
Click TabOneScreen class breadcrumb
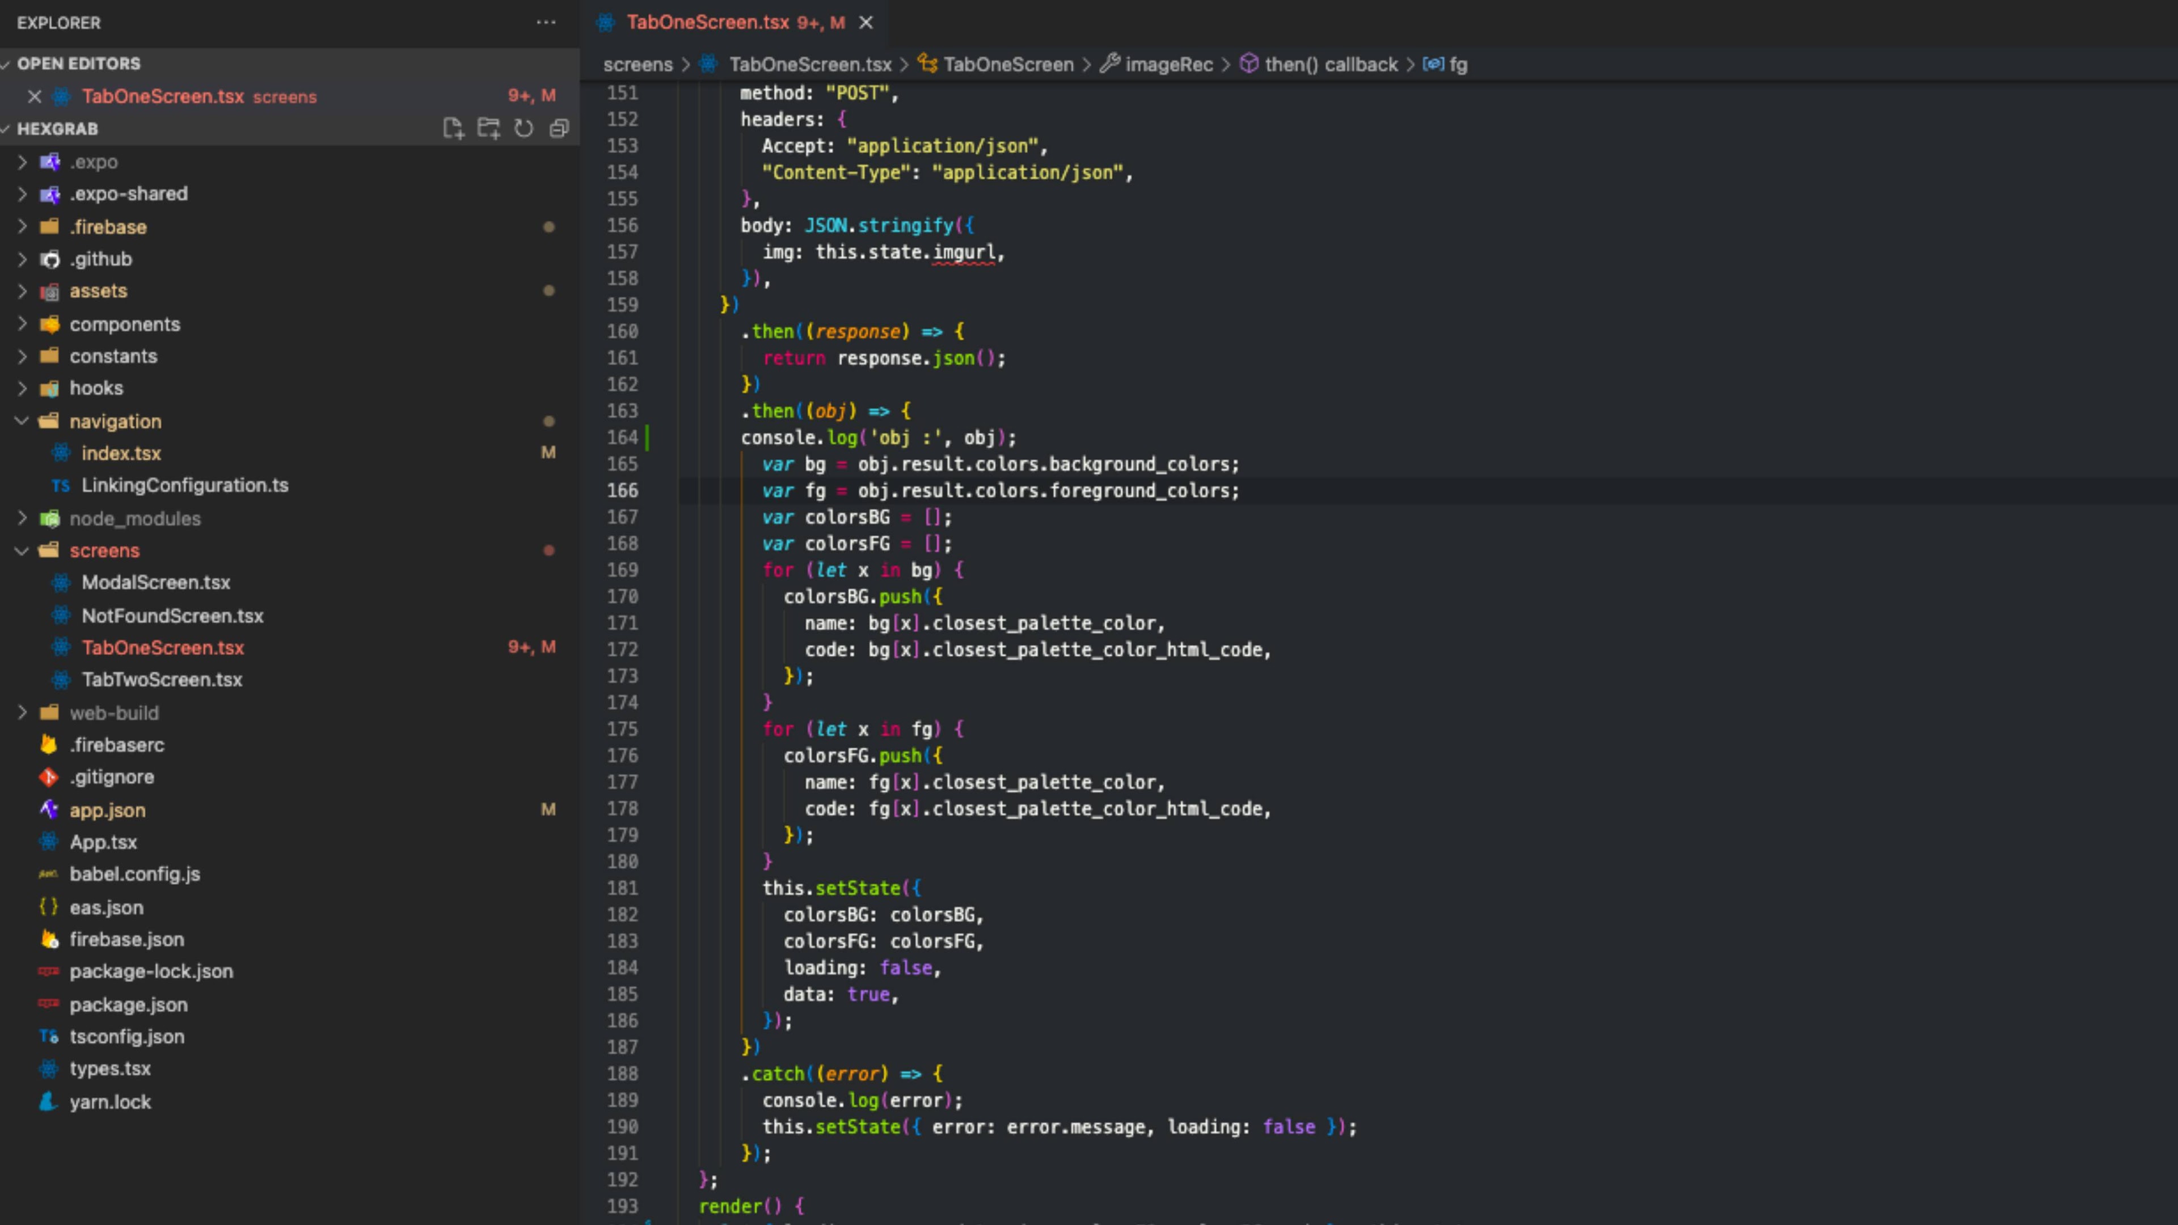pyautogui.click(x=1008, y=64)
